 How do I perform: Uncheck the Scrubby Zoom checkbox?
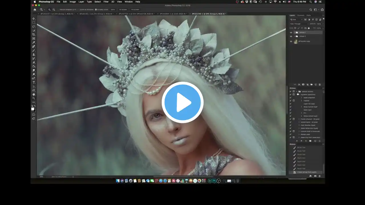pos(96,9)
